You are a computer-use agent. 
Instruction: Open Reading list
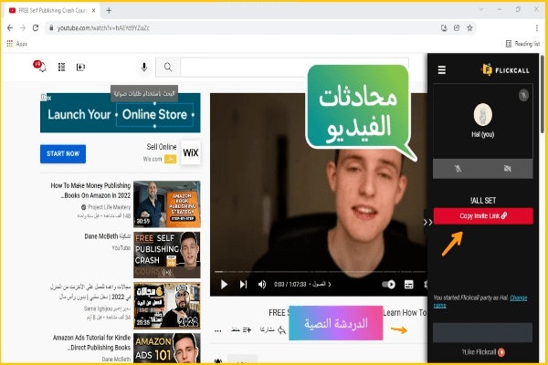(522, 44)
